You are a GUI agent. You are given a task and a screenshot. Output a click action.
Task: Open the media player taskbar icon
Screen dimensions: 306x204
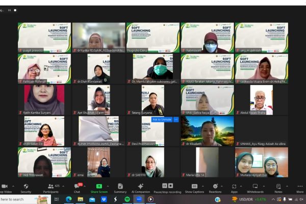click(x=150, y=199)
